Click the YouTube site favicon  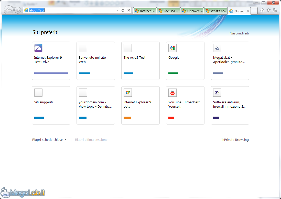[172, 93]
